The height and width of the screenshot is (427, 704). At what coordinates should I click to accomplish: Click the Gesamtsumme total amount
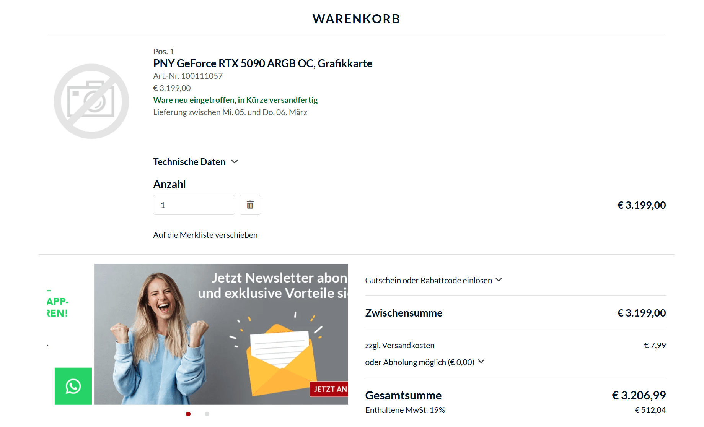(x=639, y=395)
